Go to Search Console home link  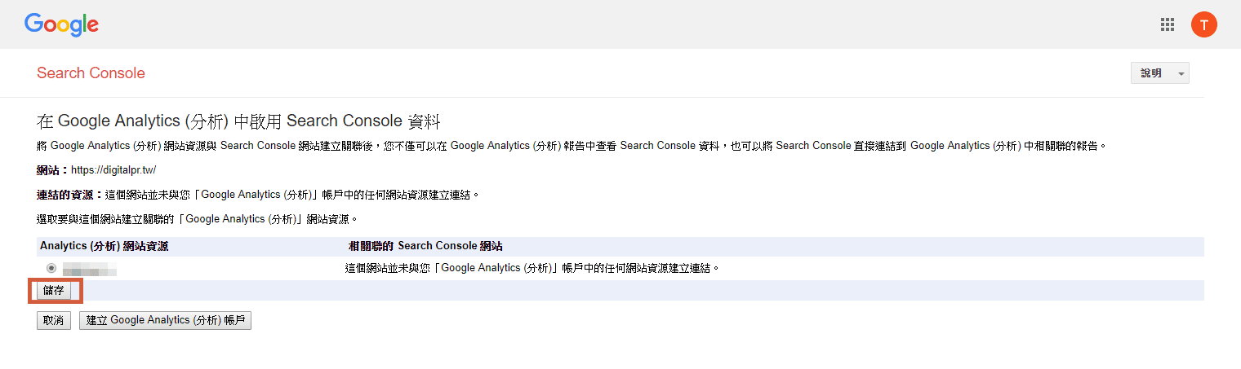[91, 73]
